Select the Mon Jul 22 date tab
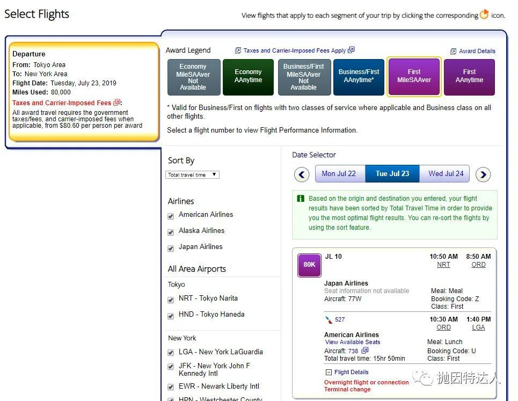The width and height of the screenshot is (518, 401). [x=340, y=174]
